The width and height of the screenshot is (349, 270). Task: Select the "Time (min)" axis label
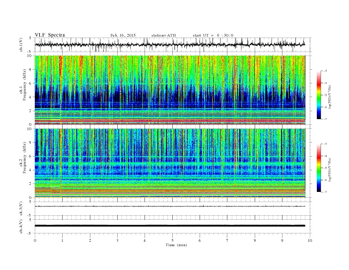pos(176,245)
